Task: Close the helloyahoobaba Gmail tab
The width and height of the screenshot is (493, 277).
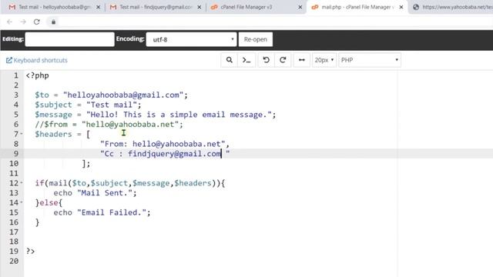Action: pyautogui.click(x=98, y=7)
